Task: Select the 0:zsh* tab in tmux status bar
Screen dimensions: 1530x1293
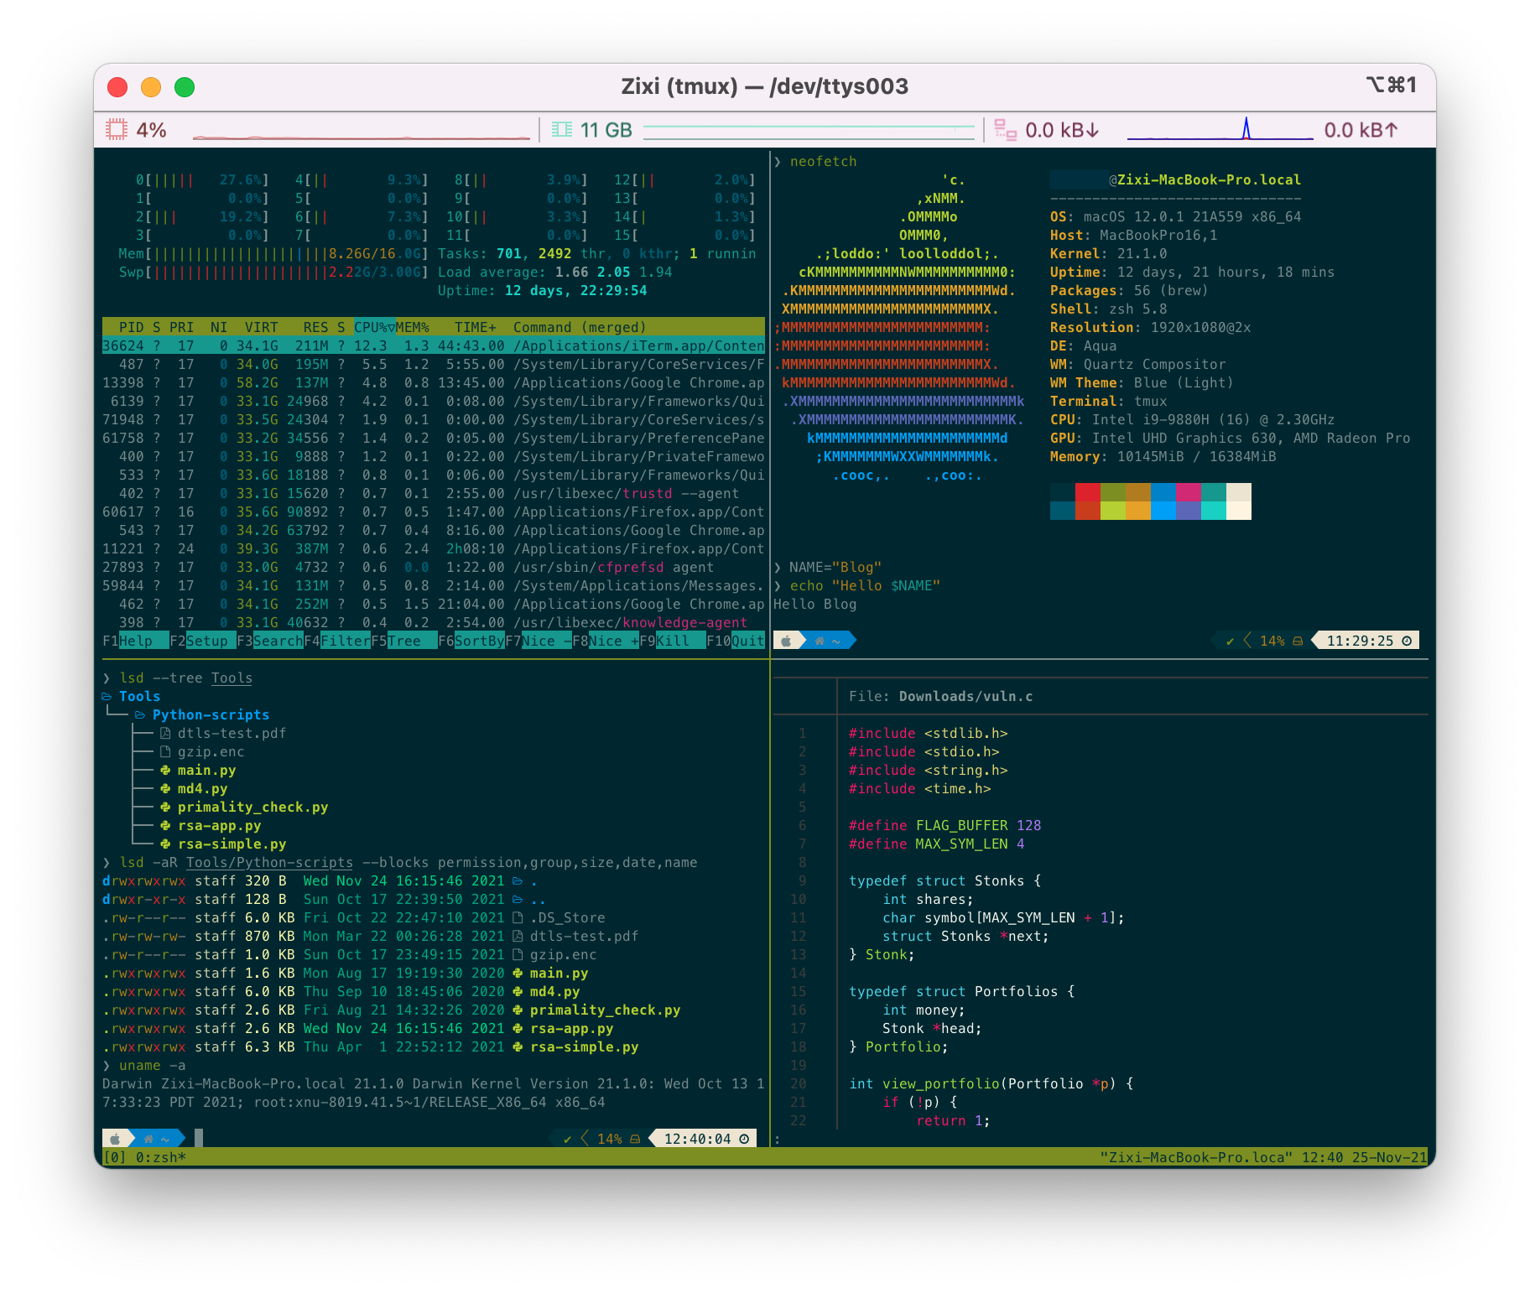Action: (159, 1157)
